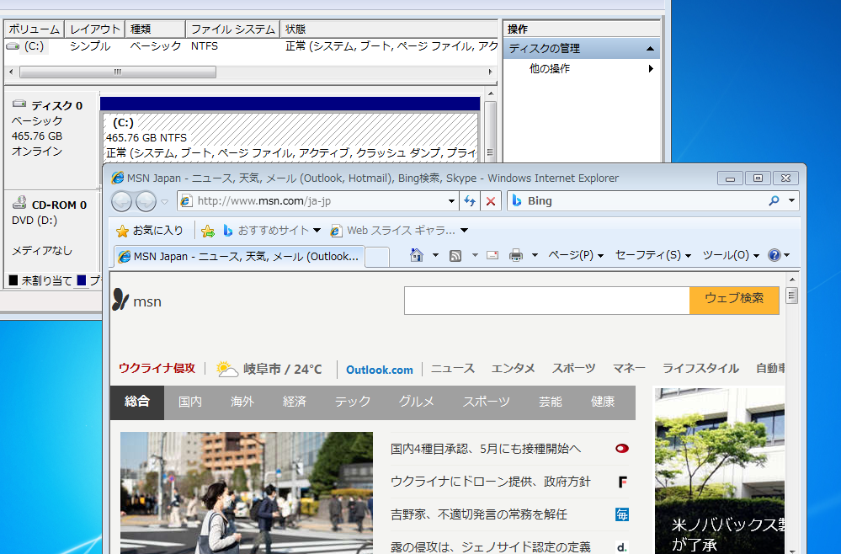Open headline 吉野家、不適切発言の常務を解任

tap(478, 515)
